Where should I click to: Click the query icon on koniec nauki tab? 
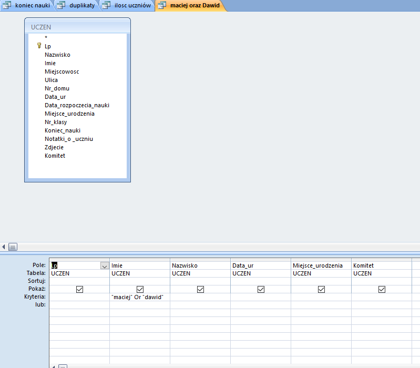tap(7, 5)
